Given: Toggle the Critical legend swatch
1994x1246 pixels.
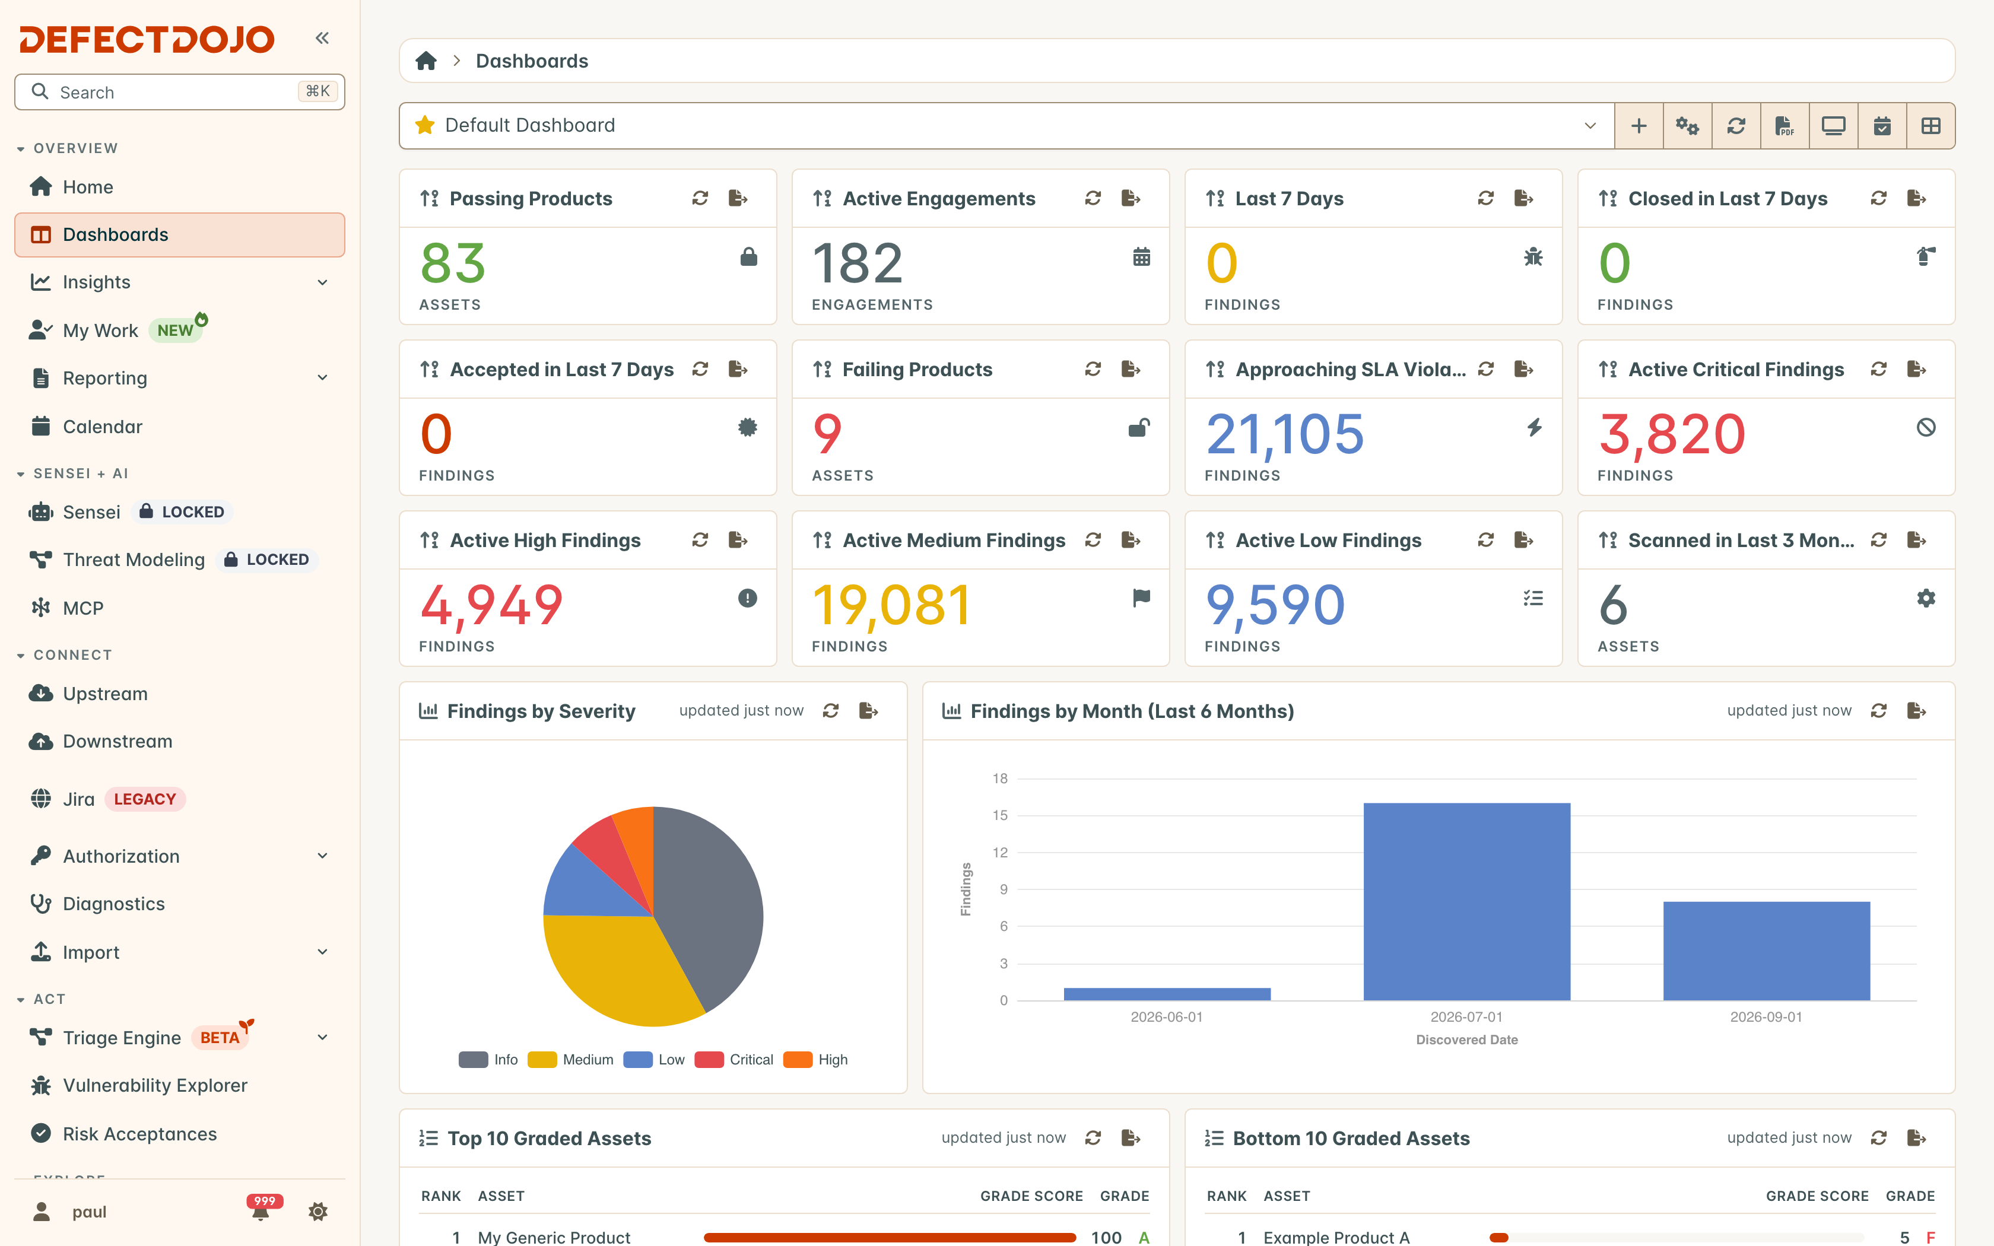Looking at the screenshot, I should [x=709, y=1060].
